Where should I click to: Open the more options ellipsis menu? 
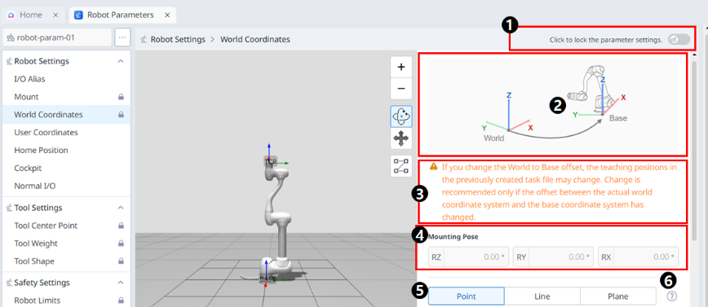(x=122, y=38)
